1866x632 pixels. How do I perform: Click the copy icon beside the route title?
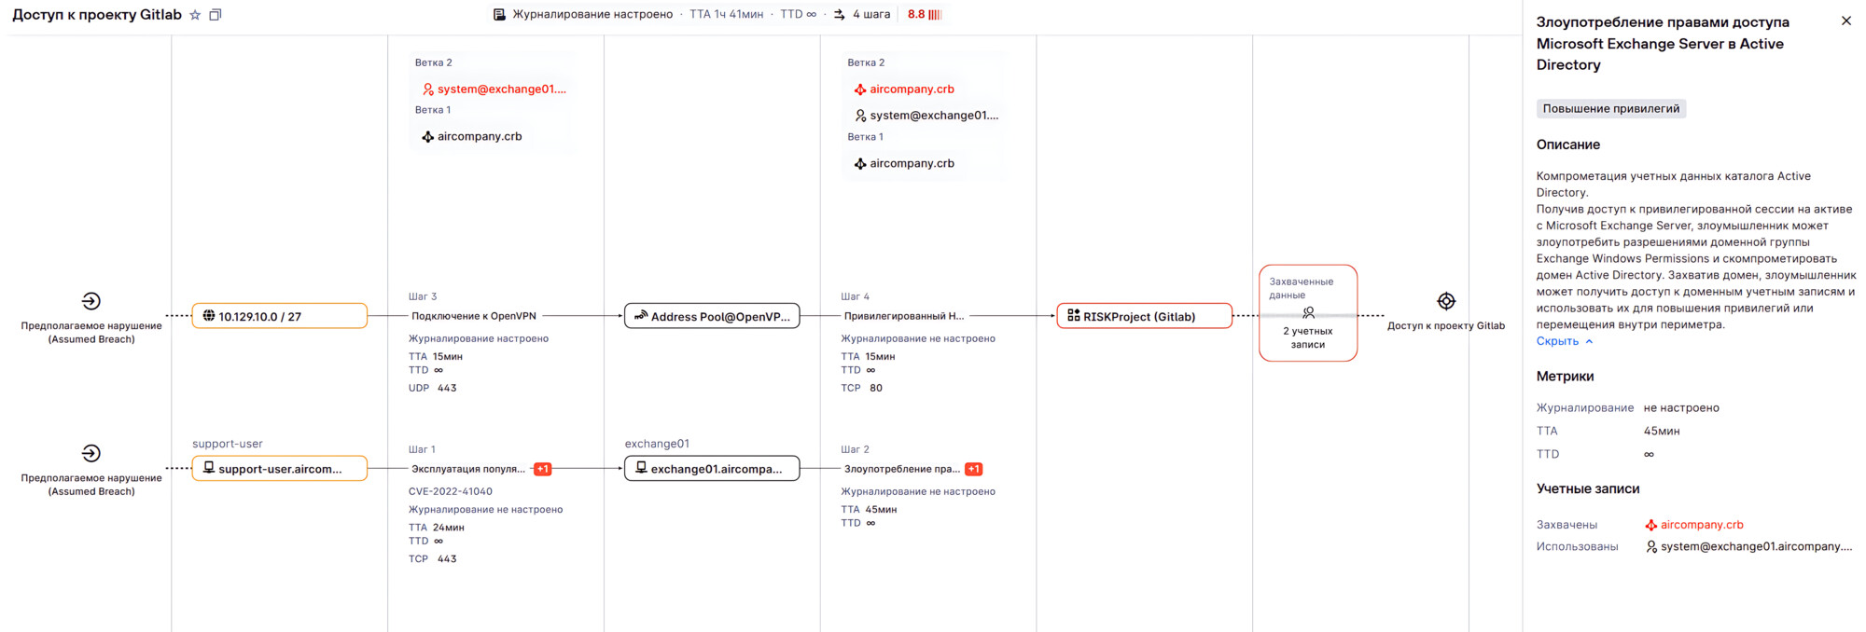(216, 15)
